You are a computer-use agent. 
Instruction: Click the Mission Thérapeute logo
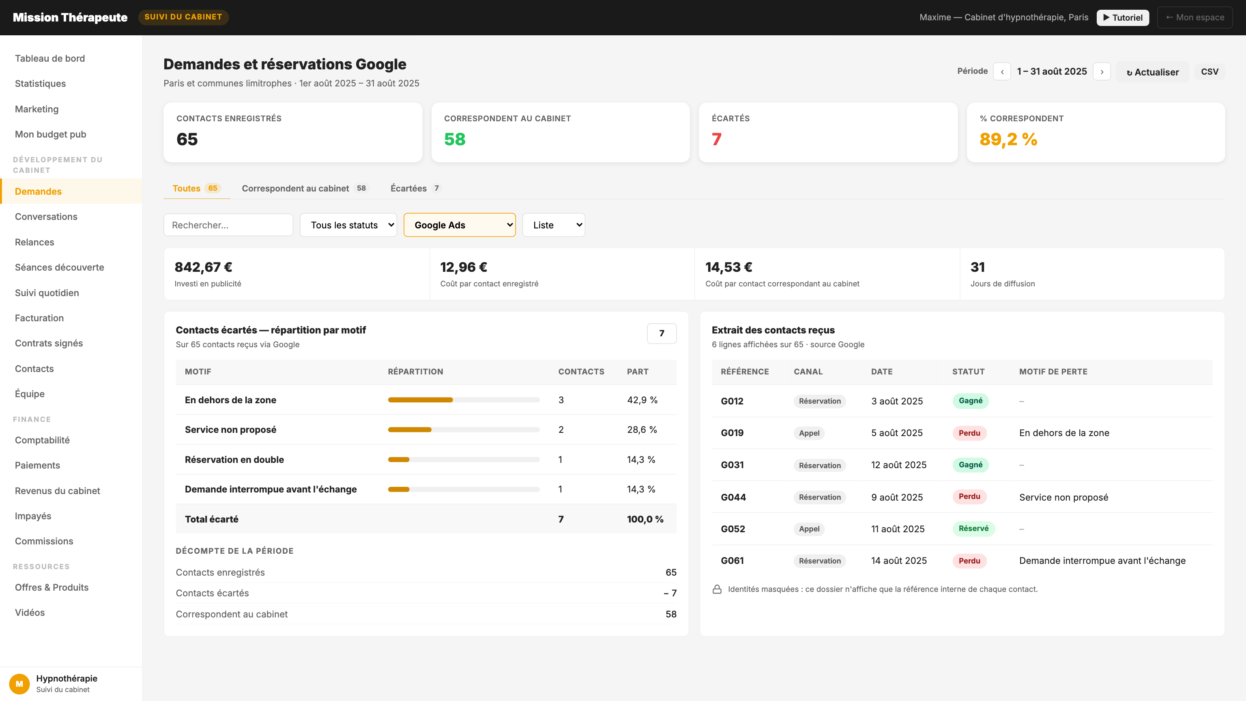coord(70,17)
